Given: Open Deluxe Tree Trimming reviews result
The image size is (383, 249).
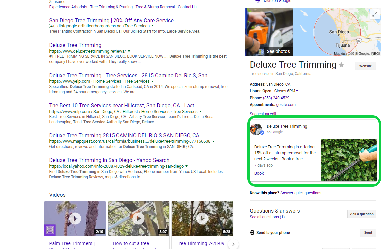Looking at the screenshot, I should [75, 45].
